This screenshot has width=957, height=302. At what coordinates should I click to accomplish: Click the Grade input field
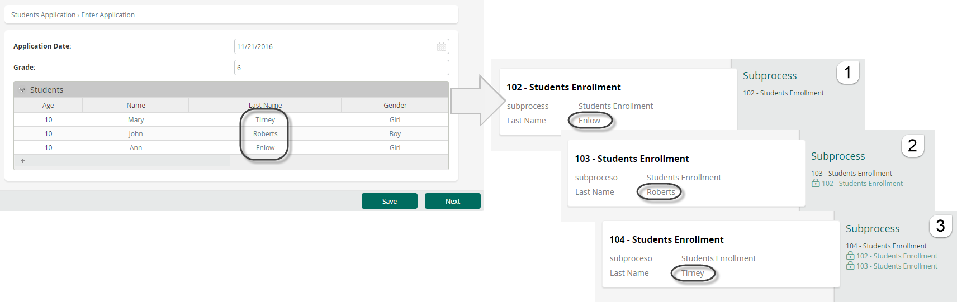click(342, 68)
